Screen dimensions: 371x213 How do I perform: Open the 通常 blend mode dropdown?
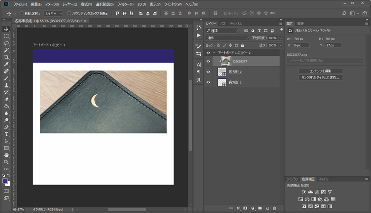pyautogui.click(x=227, y=38)
